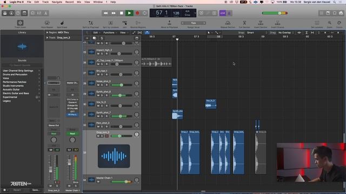The height and width of the screenshot is (194, 346).
Task: Open the Mixer button in control bar
Action: (39, 13)
